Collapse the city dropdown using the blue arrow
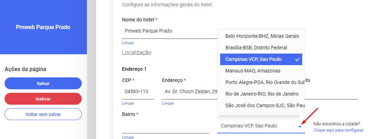Viewport: 372px width, 139px height. point(300,126)
